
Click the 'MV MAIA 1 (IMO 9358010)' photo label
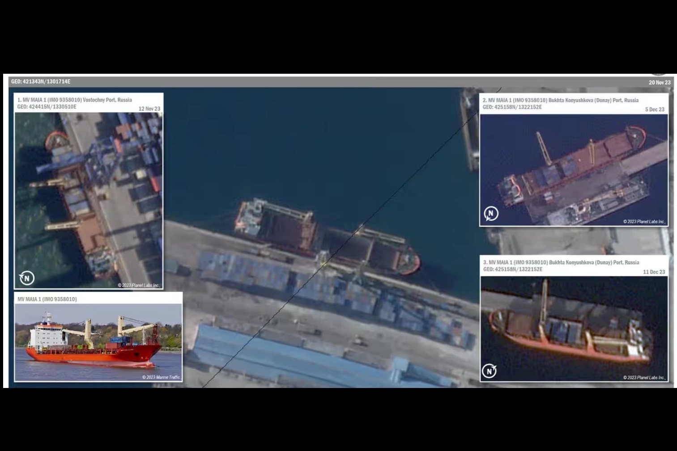tap(47, 299)
